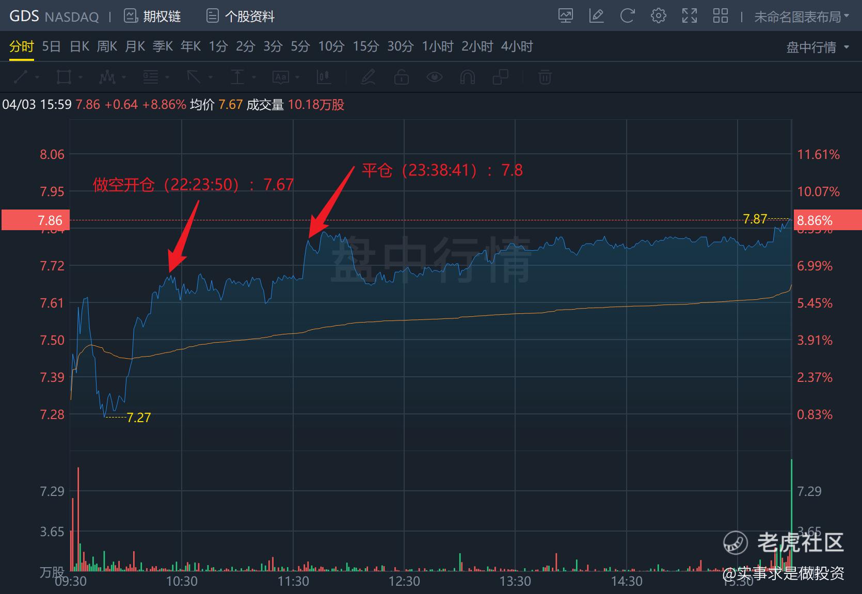Click the 8.06 price axis label
Screen dimensions: 862x594
[x=52, y=154]
